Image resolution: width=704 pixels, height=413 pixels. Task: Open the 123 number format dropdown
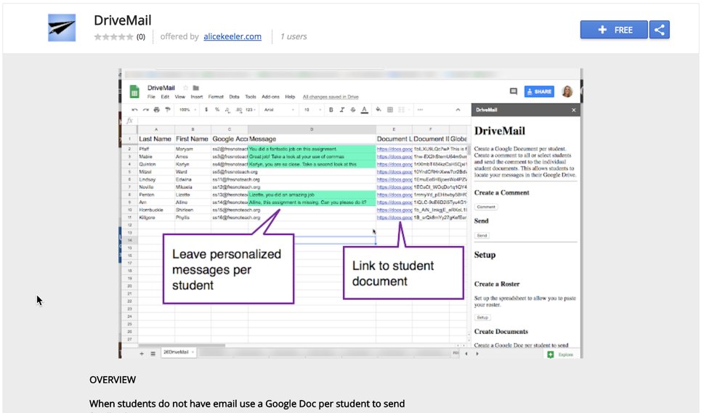(x=251, y=110)
